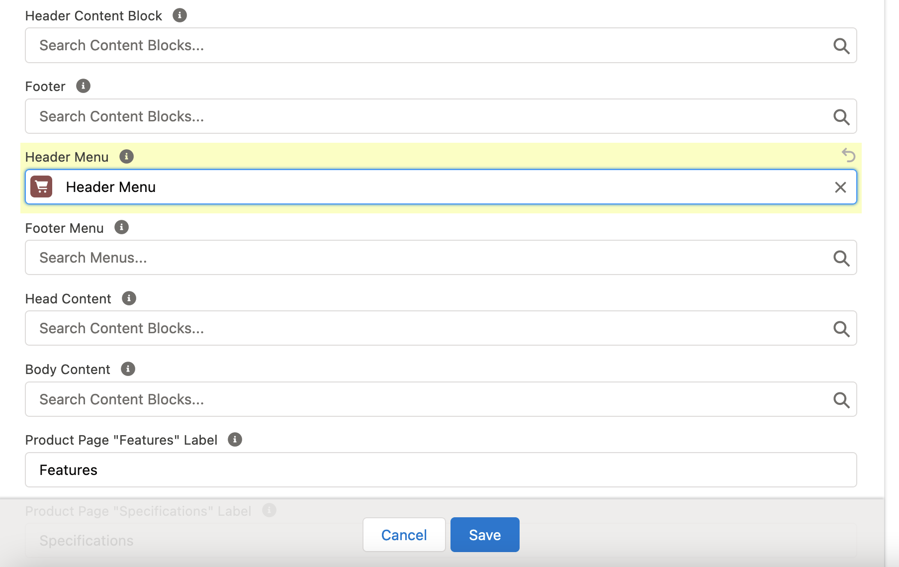Click the search icon in Footer Menu field

841,258
